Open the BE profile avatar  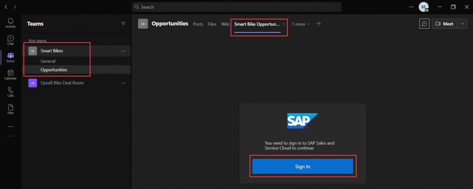(x=424, y=7)
